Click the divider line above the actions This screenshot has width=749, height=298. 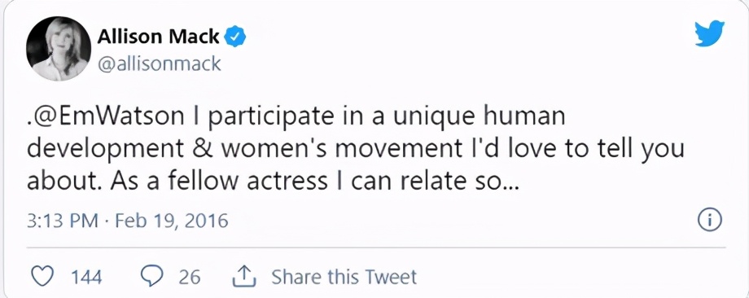[x=376, y=248]
